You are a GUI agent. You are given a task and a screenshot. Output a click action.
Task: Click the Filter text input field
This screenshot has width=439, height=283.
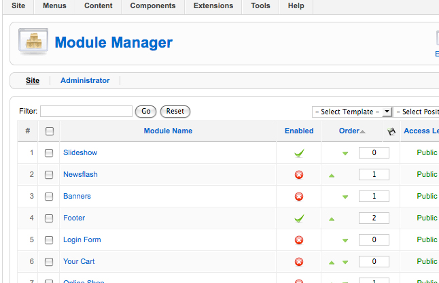coord(86,111)
